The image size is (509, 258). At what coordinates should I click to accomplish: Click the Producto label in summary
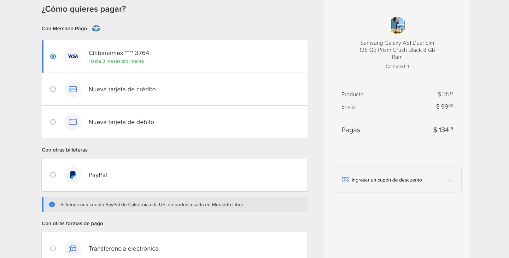352,94
